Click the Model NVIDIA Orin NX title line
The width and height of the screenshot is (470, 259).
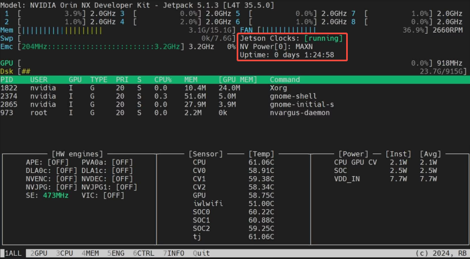(137, 6)
